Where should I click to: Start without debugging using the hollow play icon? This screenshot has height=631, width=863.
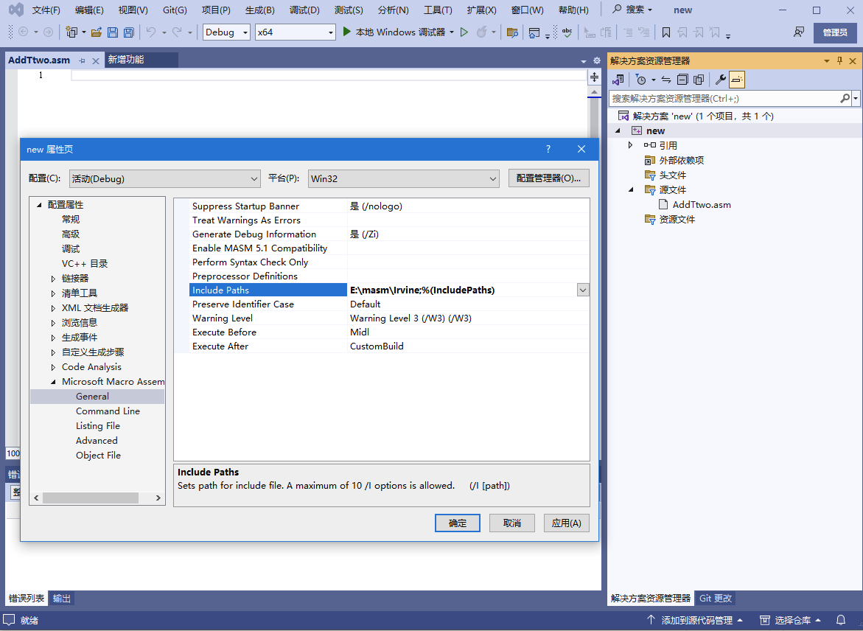pos(464,32)
